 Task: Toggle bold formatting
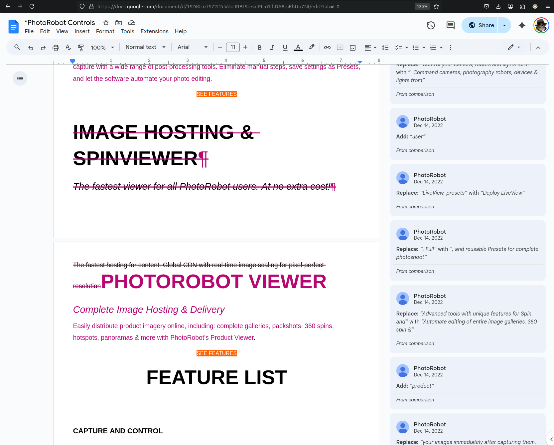click(x=260, y=48)
